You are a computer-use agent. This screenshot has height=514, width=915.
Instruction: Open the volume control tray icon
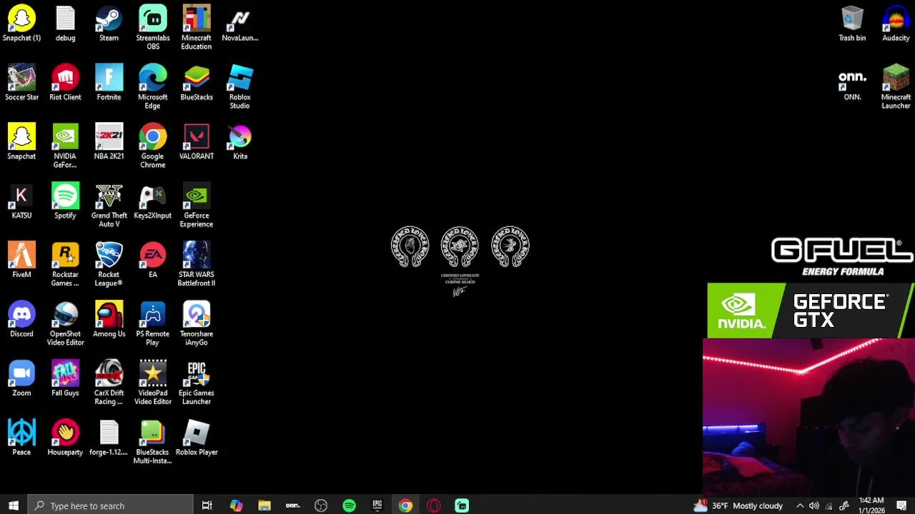[814, 505]
